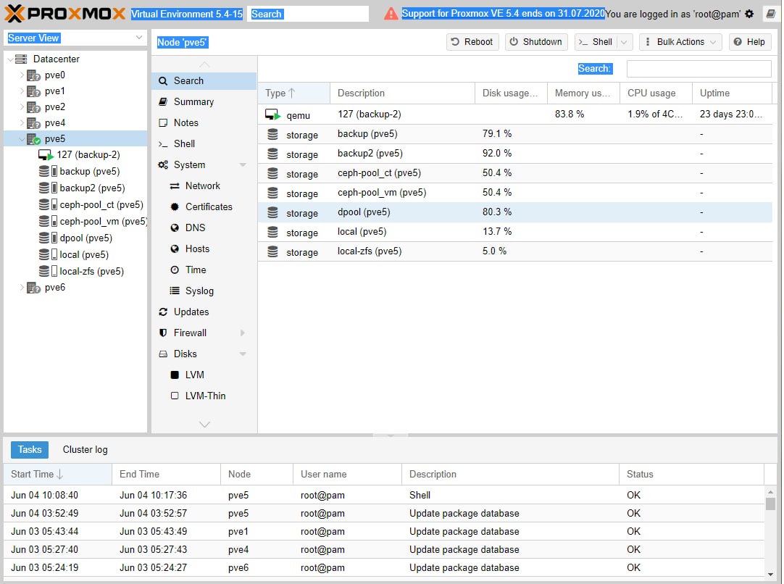Screen dimensions: 784x584
Task: Open the LVM menu item
Action: coord(204,375)
